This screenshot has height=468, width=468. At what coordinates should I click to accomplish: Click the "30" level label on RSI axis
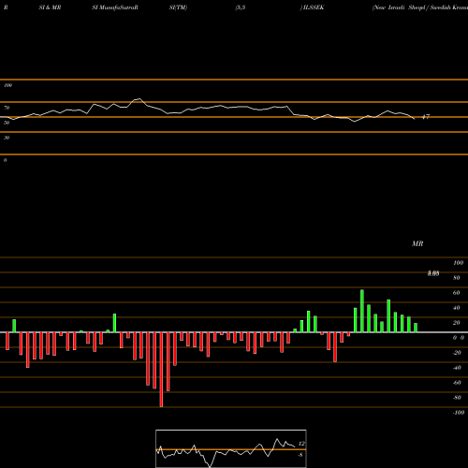(x=7, y=138)
